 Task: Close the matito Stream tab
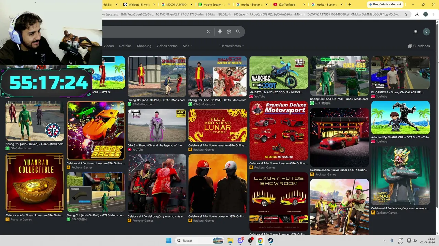point(229,5)
